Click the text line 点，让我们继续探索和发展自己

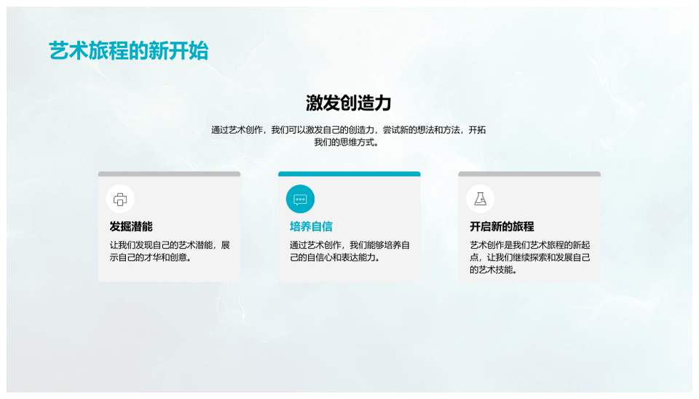pyautogui.click(x=529, y=257)
